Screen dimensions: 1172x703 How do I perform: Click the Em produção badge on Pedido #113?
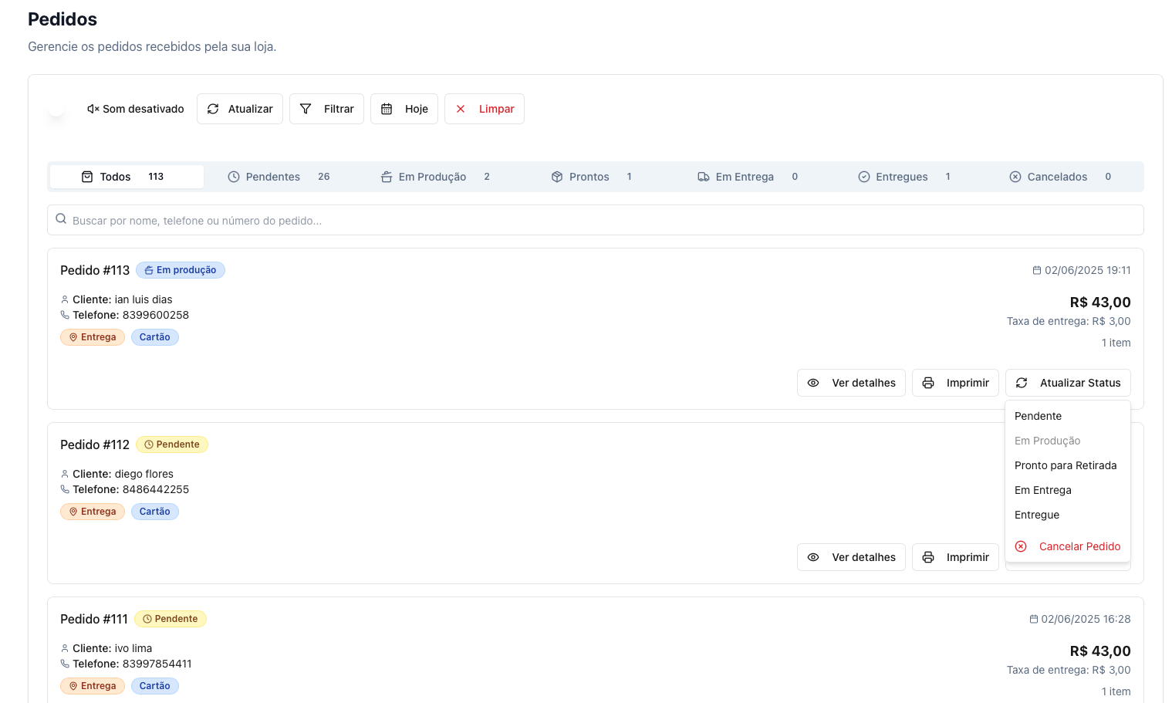pyautogui.click(x=181, y=270)
